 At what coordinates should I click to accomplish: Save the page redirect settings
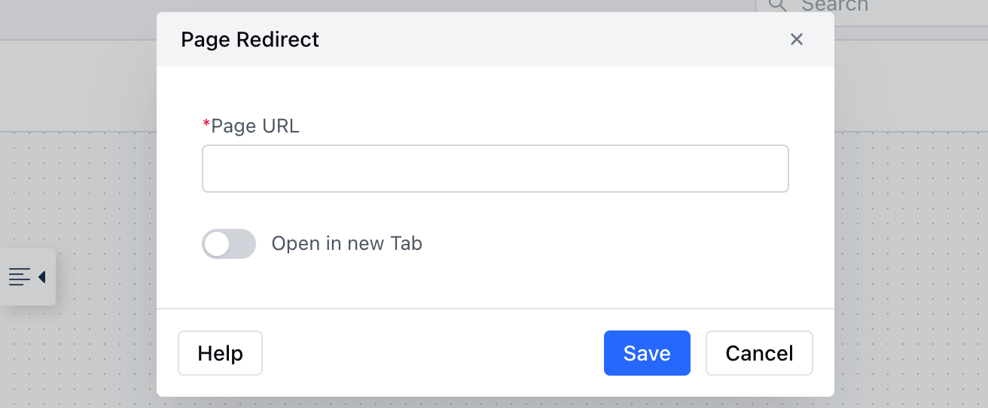(x=647, y=353)
